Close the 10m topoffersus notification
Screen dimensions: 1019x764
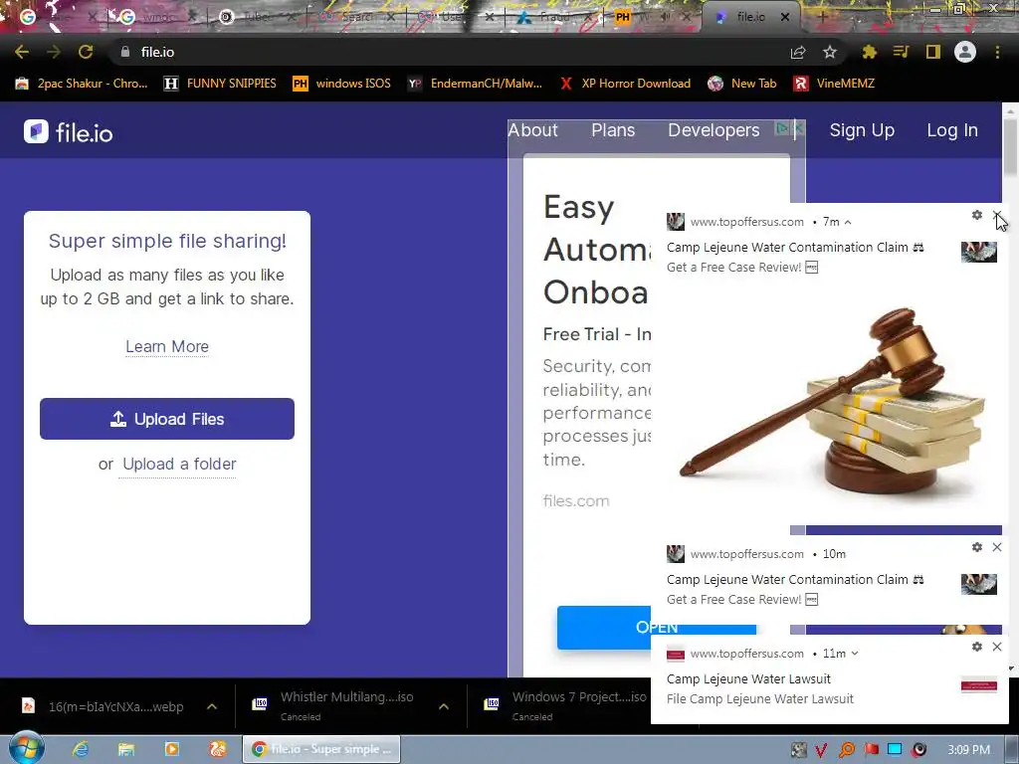click(997, 547)
